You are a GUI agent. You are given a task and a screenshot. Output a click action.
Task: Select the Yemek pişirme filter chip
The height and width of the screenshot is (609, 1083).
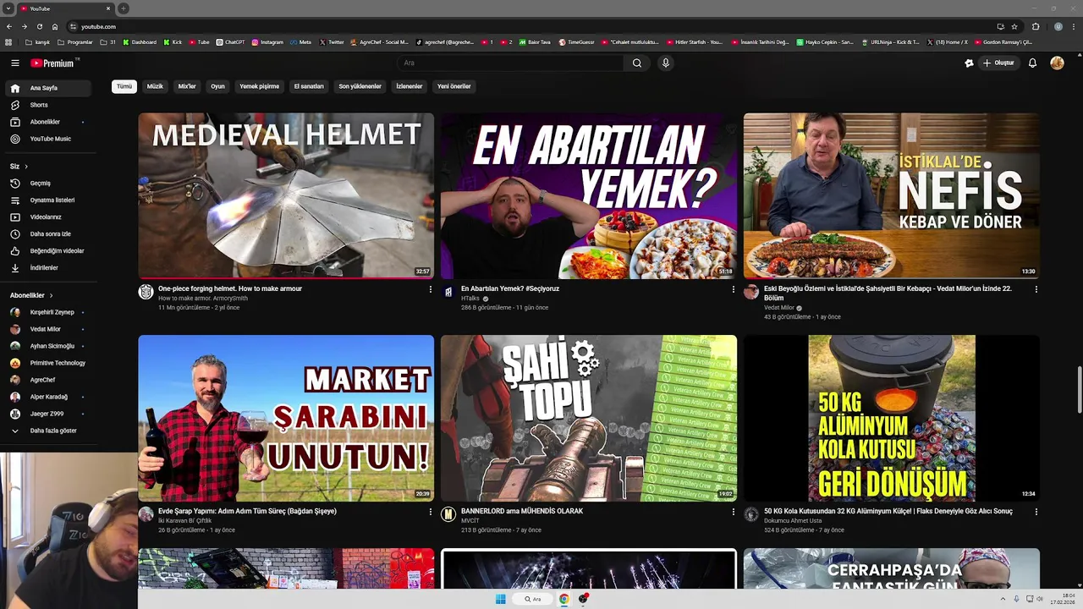[x=259, y=86]
